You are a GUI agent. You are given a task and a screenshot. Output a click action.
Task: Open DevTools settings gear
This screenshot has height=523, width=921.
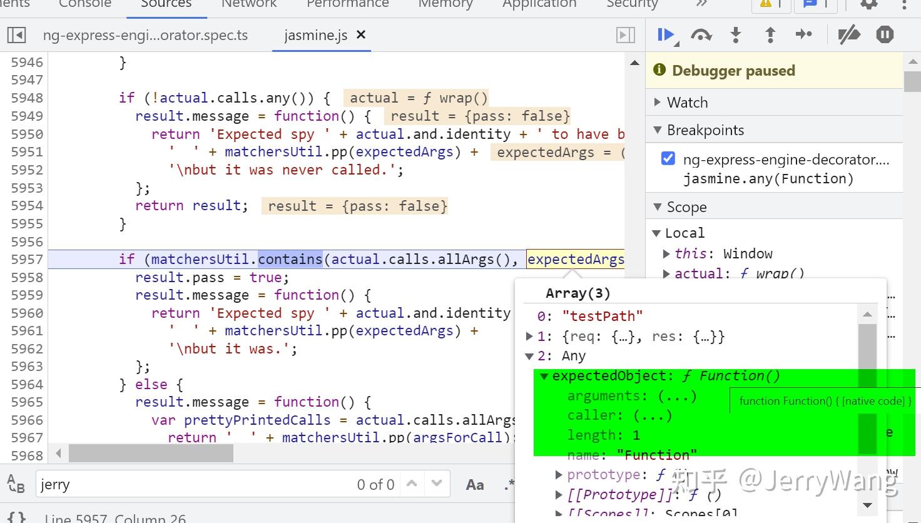point(869,4)
